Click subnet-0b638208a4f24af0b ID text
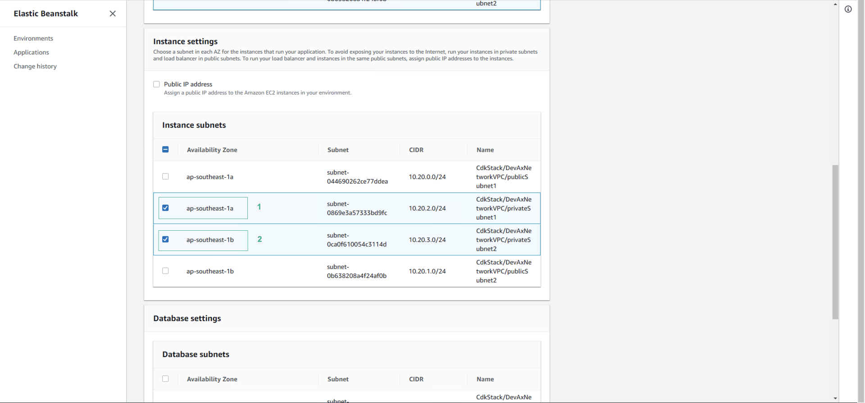This screenshot has height=403, width=865. [357, 271]
